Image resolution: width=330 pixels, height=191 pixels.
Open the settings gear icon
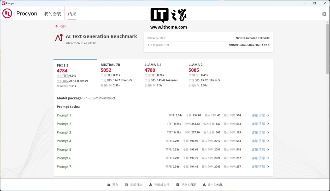click(324, 14)
